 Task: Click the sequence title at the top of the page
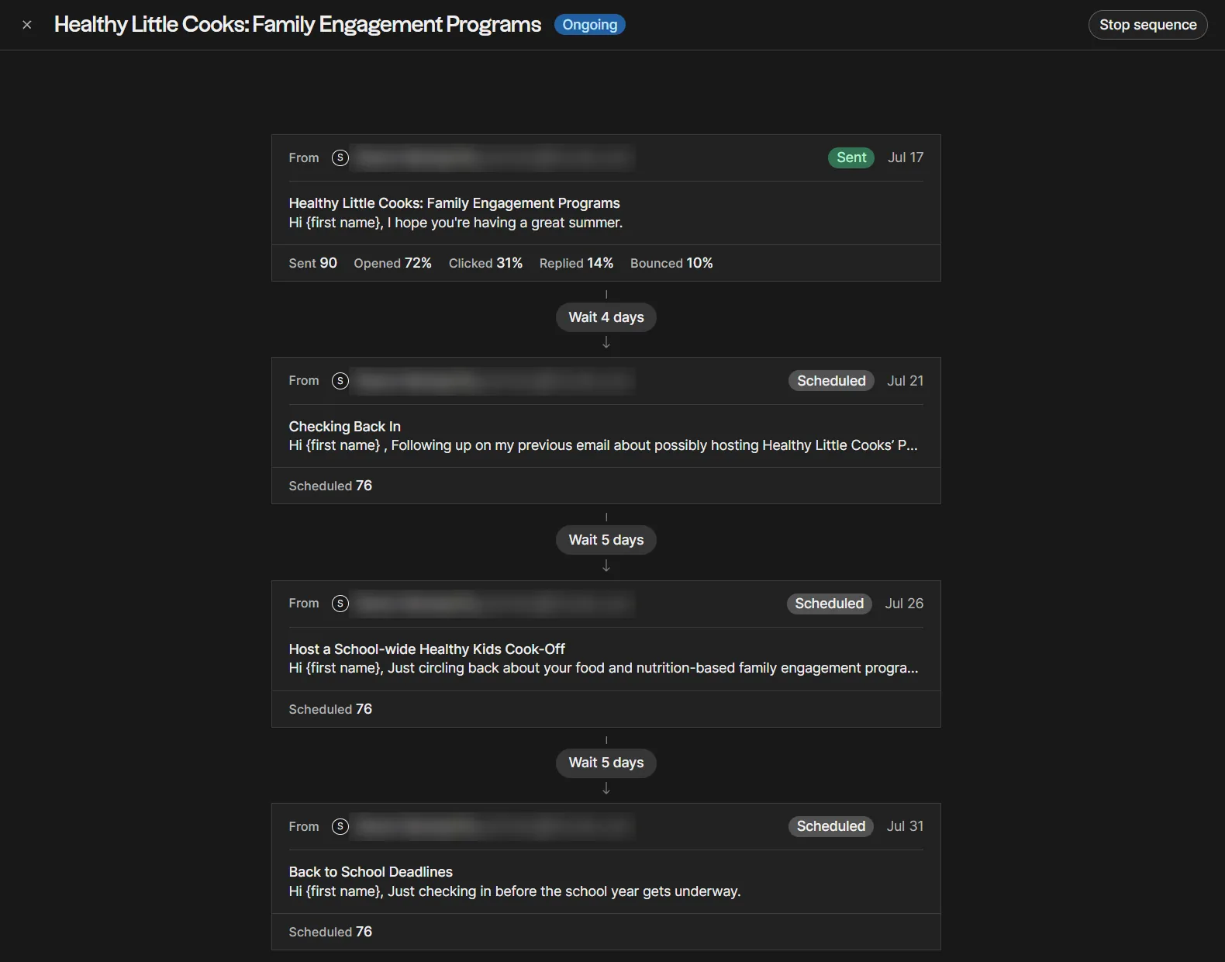point(298,25)
